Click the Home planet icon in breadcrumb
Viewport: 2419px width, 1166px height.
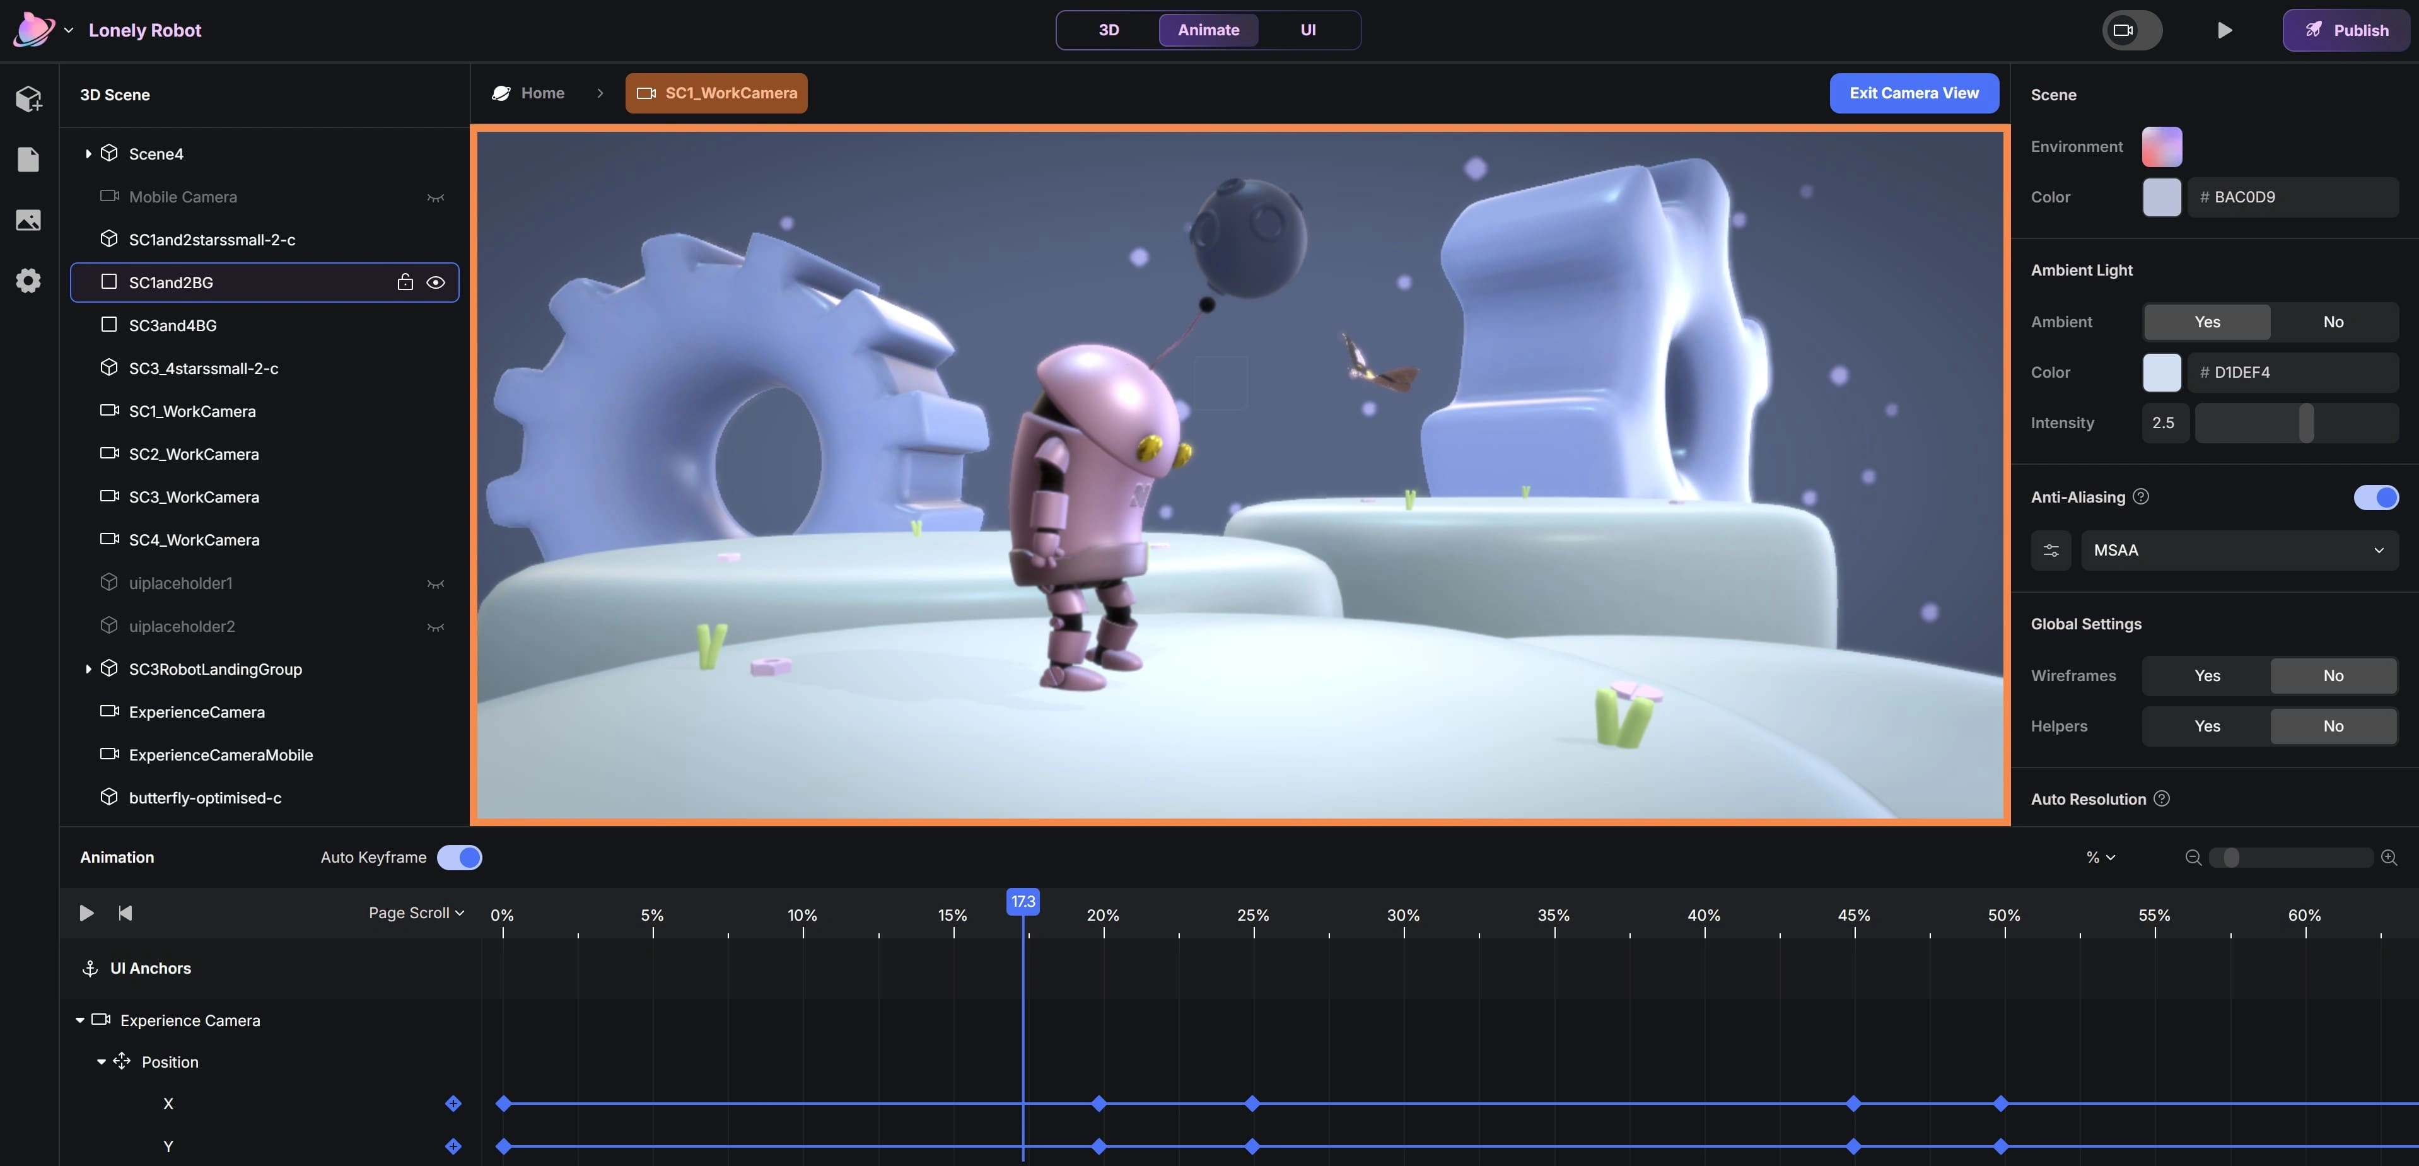501,93
